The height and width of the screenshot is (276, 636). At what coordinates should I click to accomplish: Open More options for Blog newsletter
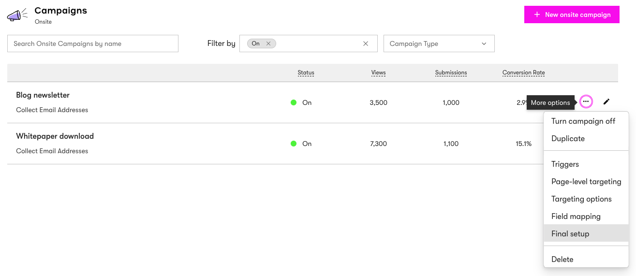(586, 102)
